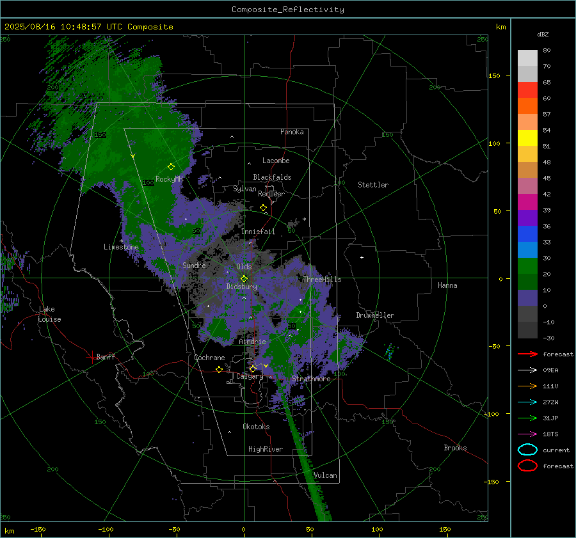Click the yellow diamond marker near RedDeer
Screen dimensions: 576x538
click(x=263, y=207)
